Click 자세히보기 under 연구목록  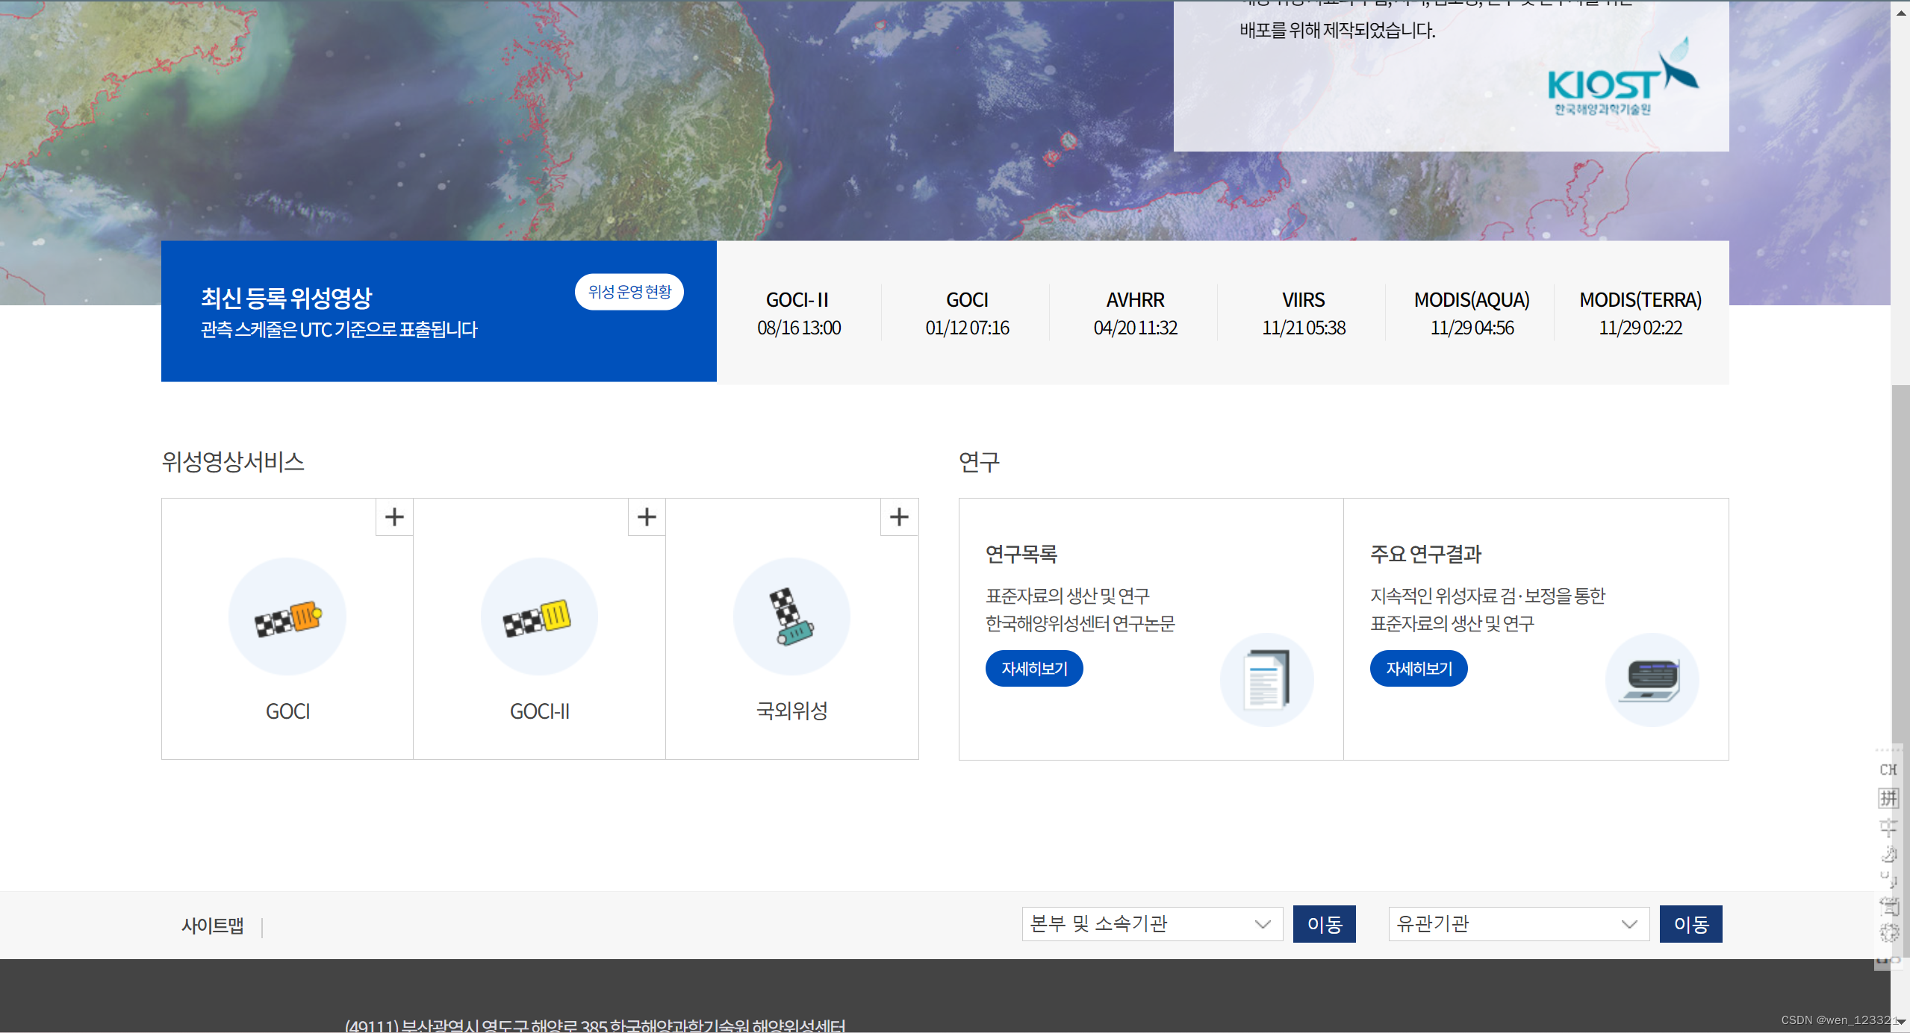tap(1033, 669)
